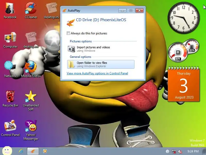The image size is (206, 155).
Task: Click the muted volume tray icon
Action: (180, 151)
